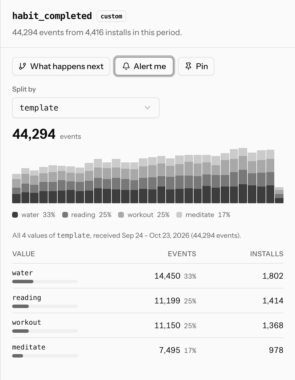Click the 7,495 events value

click(x=170, y=350)
